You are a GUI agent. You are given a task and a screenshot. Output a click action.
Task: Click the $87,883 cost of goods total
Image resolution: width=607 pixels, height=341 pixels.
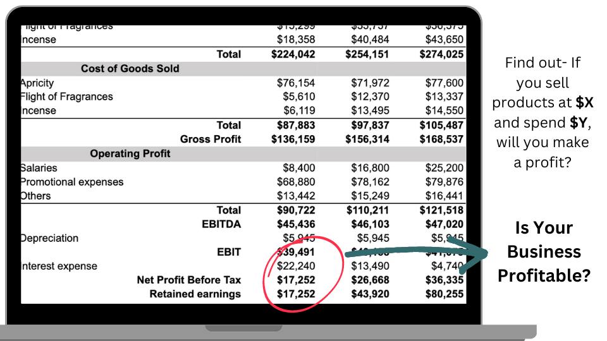click(x=296, y=125)
